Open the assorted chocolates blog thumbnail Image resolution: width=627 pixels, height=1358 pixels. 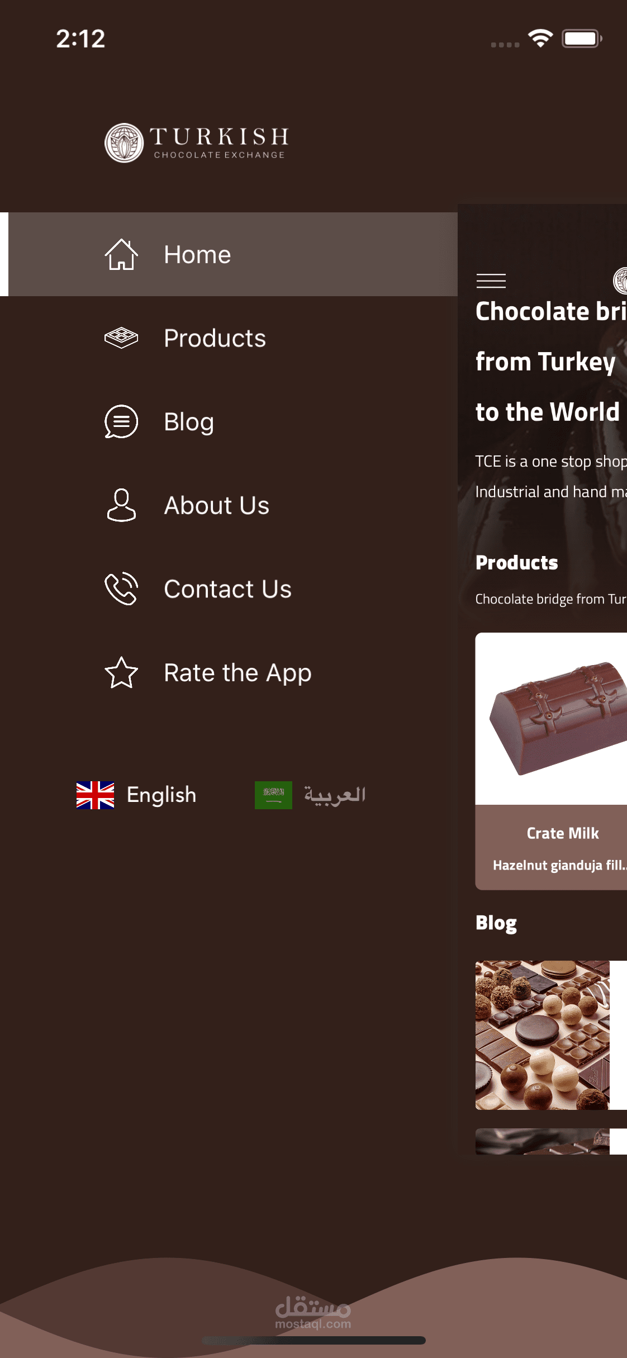[x=543, y=1035]
